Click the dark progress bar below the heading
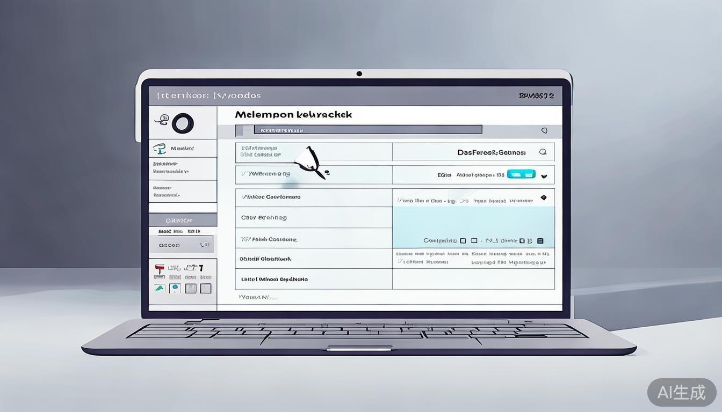722x412 pixels. coord(368,130)
